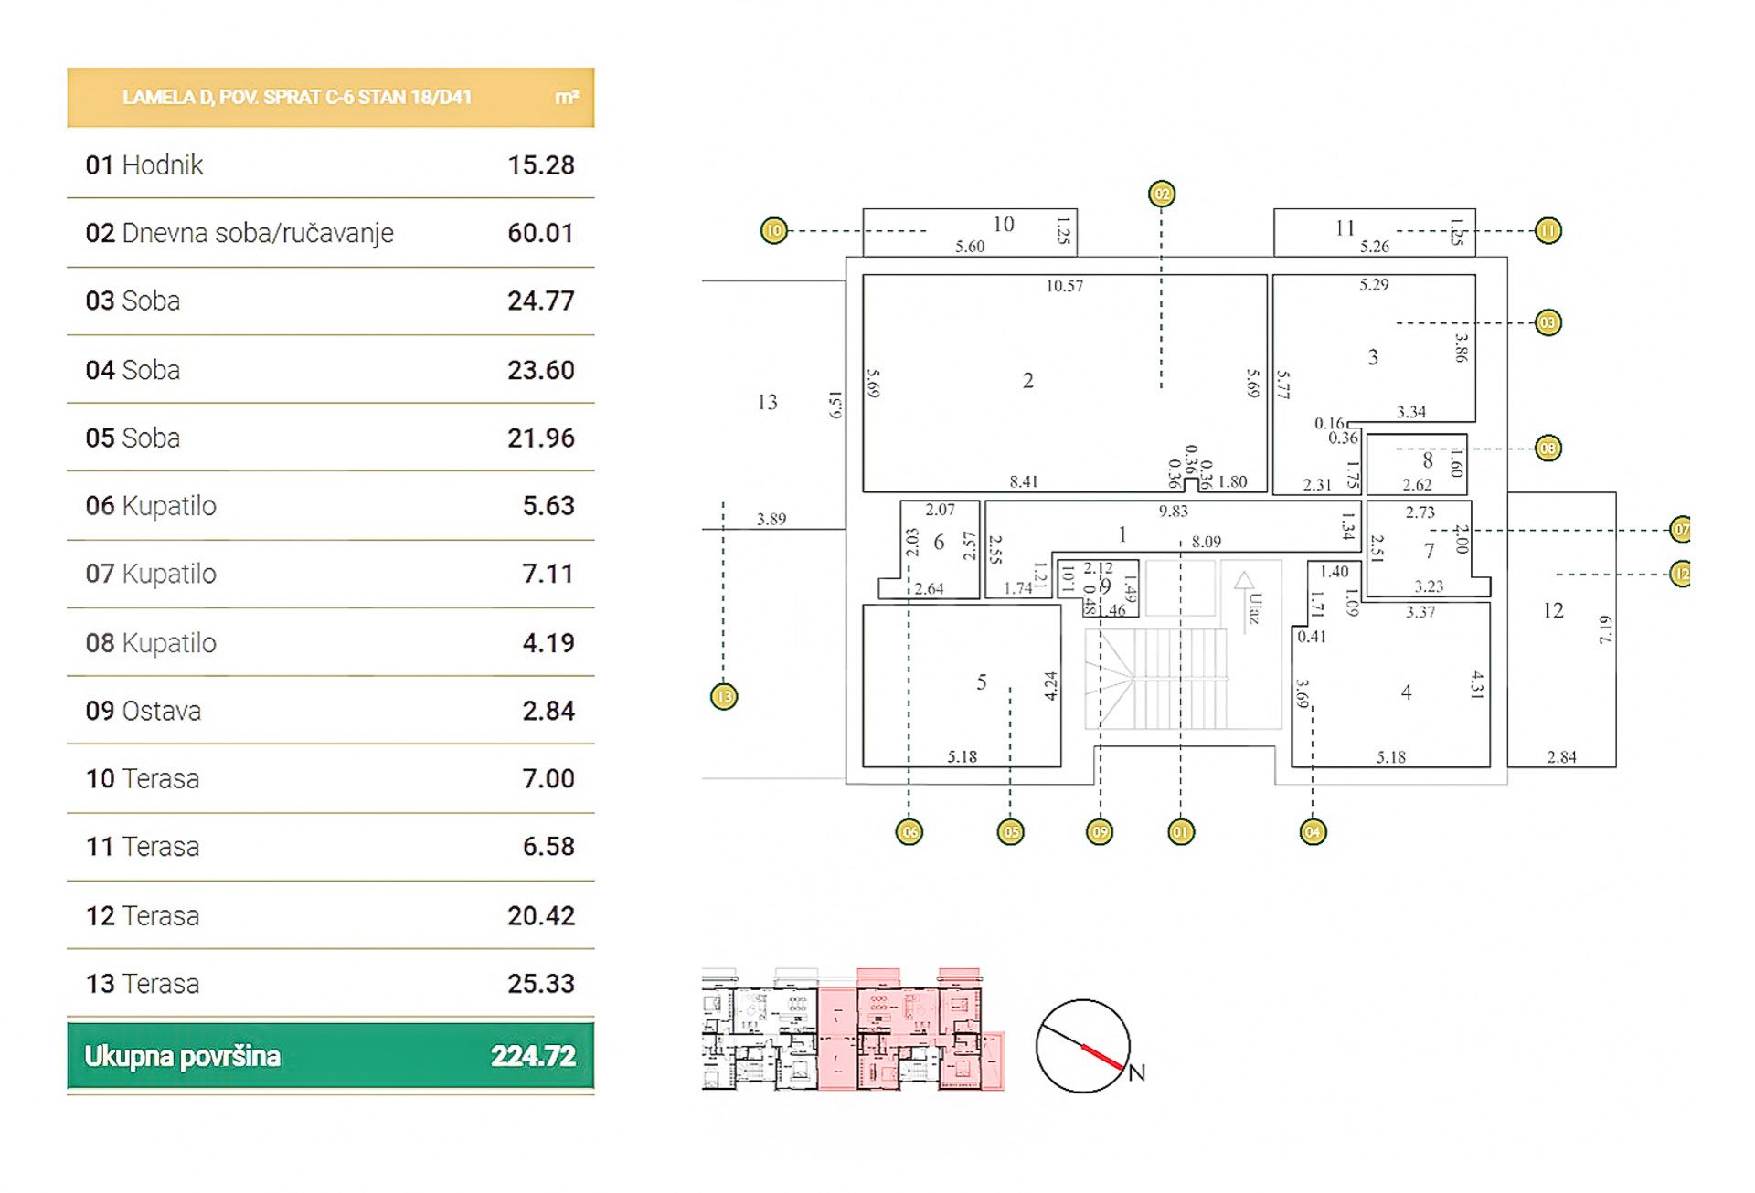Viewport: 1755px width, 1193px height.
Task: Click the 4.31 dimension in room 4
Action: click(x=1476, y=685)
